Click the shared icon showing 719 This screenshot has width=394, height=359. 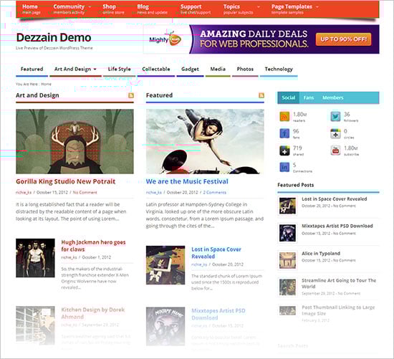click(x=284, y=150)
